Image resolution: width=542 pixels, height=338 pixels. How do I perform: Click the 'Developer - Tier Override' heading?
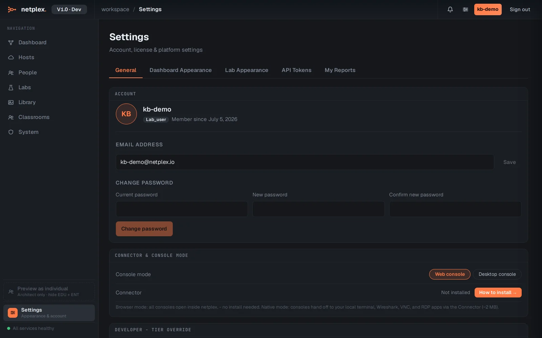click(x=153, y=330)
